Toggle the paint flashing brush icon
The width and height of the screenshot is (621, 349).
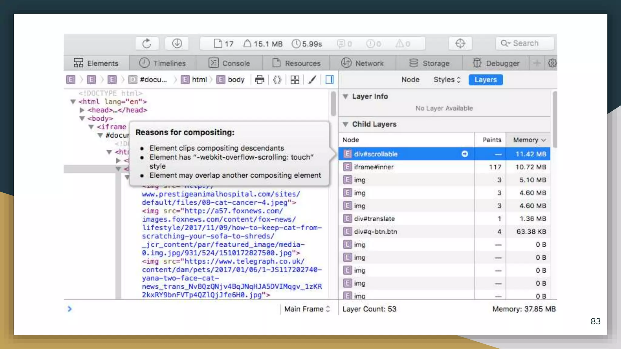[312, 80]
